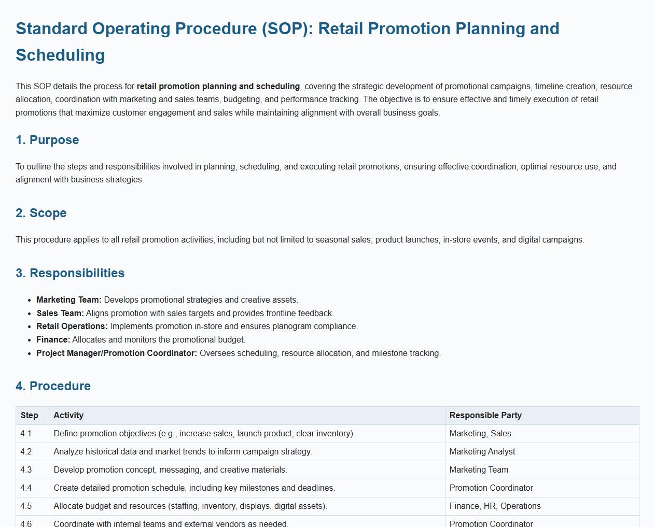The image size is (655, 527).
Task: Click the 'Step' table column header
Action: pos(30,416)
